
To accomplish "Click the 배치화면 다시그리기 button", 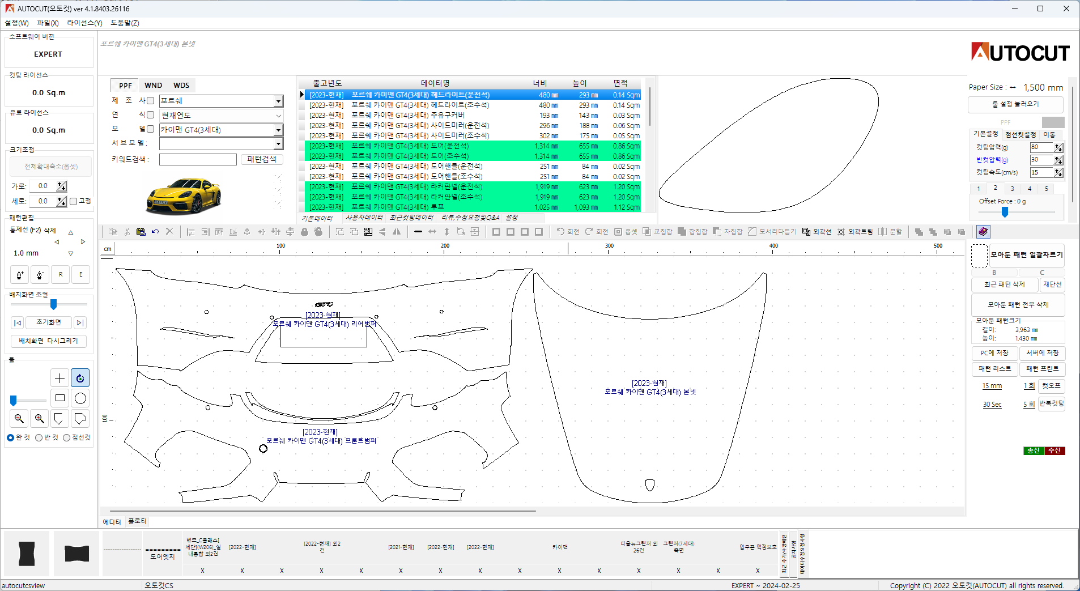I will [49, 341].
